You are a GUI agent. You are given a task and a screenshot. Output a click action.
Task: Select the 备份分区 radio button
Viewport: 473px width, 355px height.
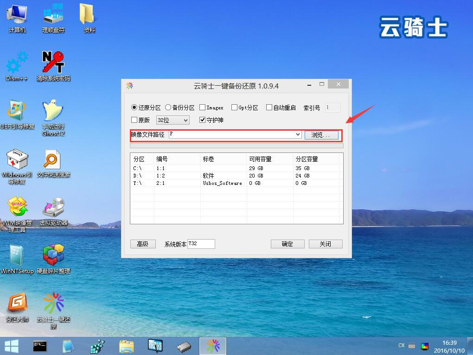coord(168,107)
